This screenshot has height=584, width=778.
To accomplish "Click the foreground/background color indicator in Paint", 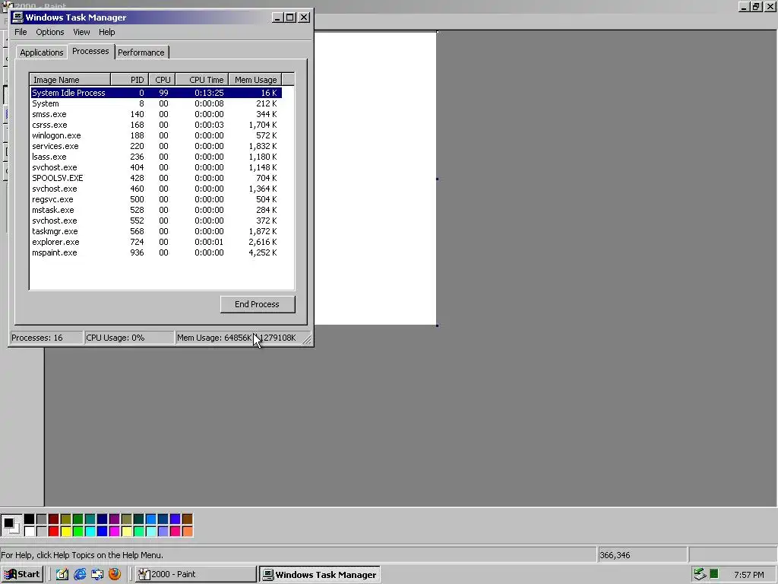I will (x=11, y=525).
